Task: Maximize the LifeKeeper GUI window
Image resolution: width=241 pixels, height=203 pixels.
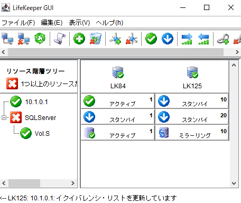Action: point(207,7)
